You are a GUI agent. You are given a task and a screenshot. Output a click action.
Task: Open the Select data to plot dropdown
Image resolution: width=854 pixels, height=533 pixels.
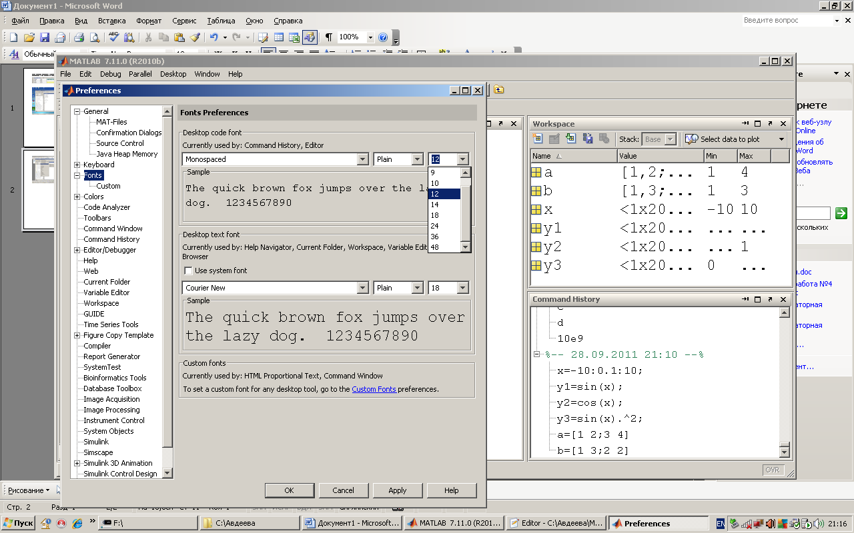(781, 139)
